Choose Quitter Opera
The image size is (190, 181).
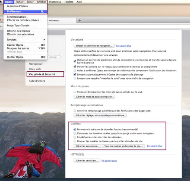[x=25, y=57]
